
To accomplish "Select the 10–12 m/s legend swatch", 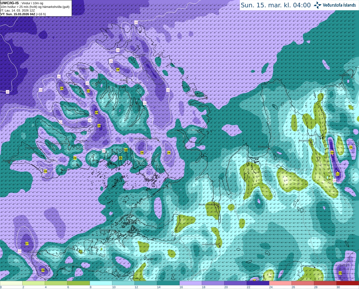I will [x=123, y=283].
